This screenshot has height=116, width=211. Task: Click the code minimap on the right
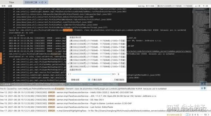pos(201,45)
